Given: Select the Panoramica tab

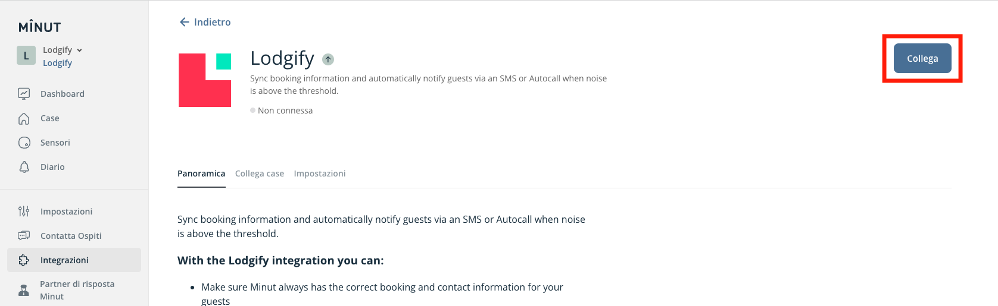Looking at the screenshot, I should pos(201,173).
